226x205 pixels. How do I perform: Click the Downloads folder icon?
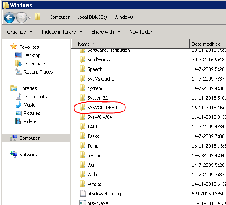(18, 64)
